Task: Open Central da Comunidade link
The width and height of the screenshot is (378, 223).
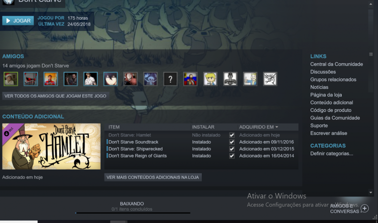Action: click(337, 64)
